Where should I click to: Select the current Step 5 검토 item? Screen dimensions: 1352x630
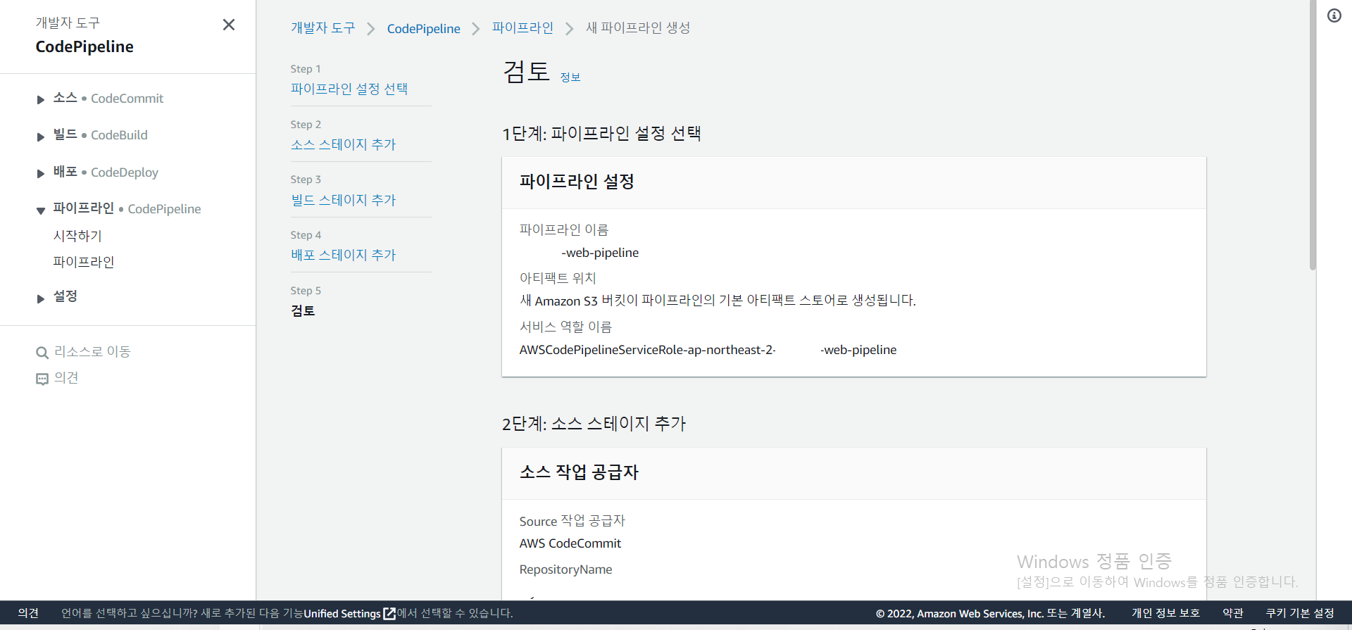303,310
